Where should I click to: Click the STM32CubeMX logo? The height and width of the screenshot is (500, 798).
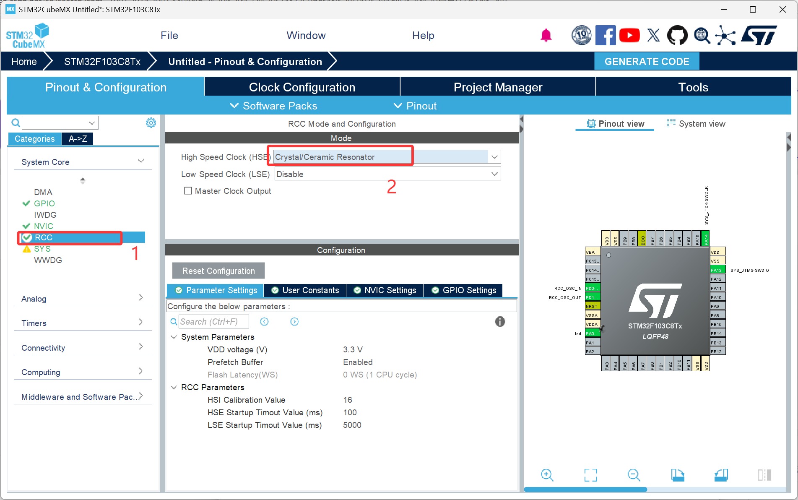pyautogui.click(x=27, y=36)
